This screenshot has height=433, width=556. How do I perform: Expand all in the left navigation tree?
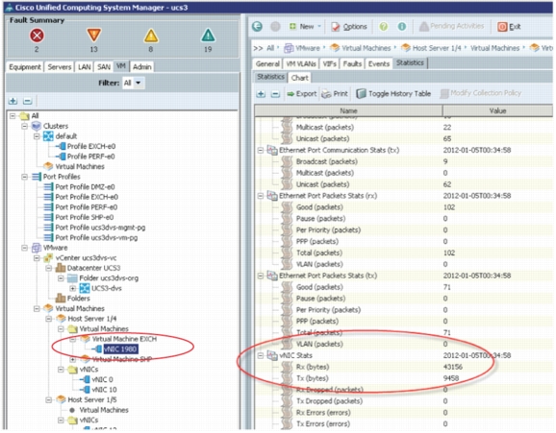point(13,101)
